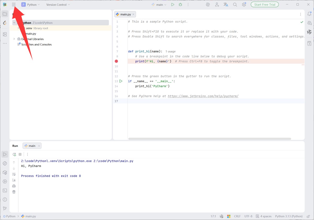Click the editor horizontal scrollbar

209,139
